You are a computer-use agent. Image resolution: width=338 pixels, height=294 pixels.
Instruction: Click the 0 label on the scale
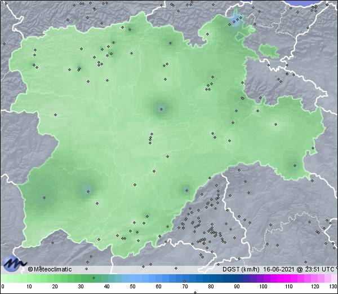3,286
